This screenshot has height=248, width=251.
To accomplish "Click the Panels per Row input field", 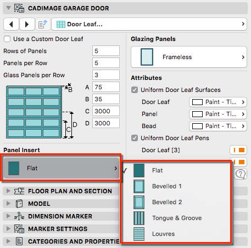I will pos(106,63).
